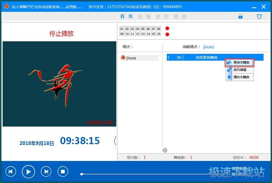Select song row 1 快三

[215, 57]
